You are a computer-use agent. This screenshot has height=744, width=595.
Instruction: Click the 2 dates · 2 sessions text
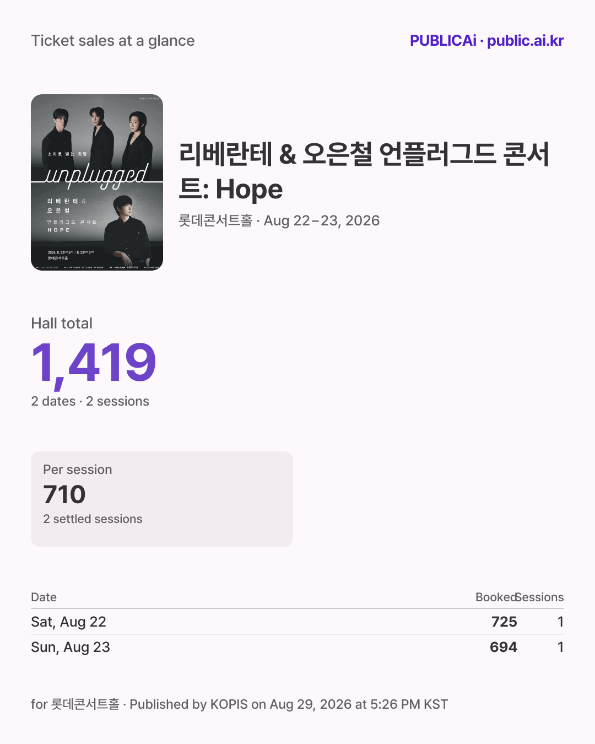[x=90, y=401]
